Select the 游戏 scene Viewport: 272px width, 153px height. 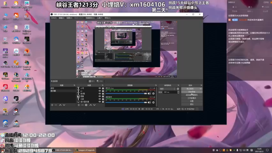[x=63, y=88]
